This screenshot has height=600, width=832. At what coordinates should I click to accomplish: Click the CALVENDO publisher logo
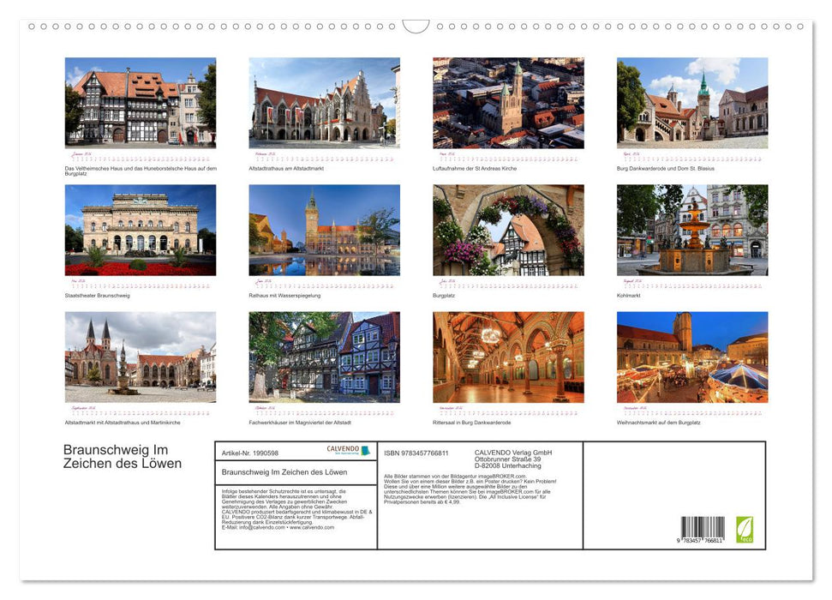tap(343, 450)
